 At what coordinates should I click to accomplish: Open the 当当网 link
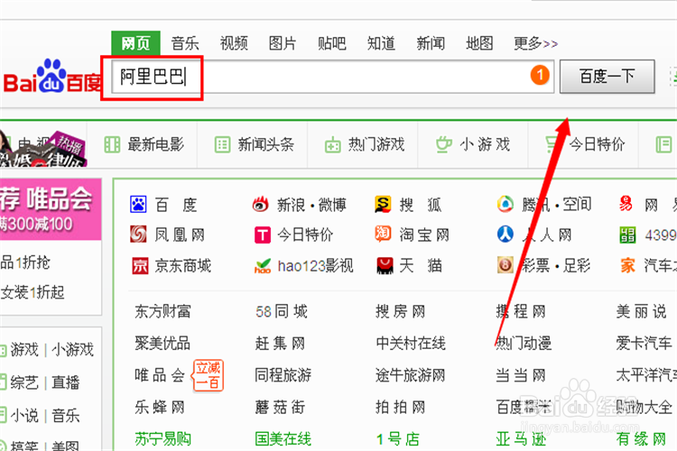click(521, 375)
